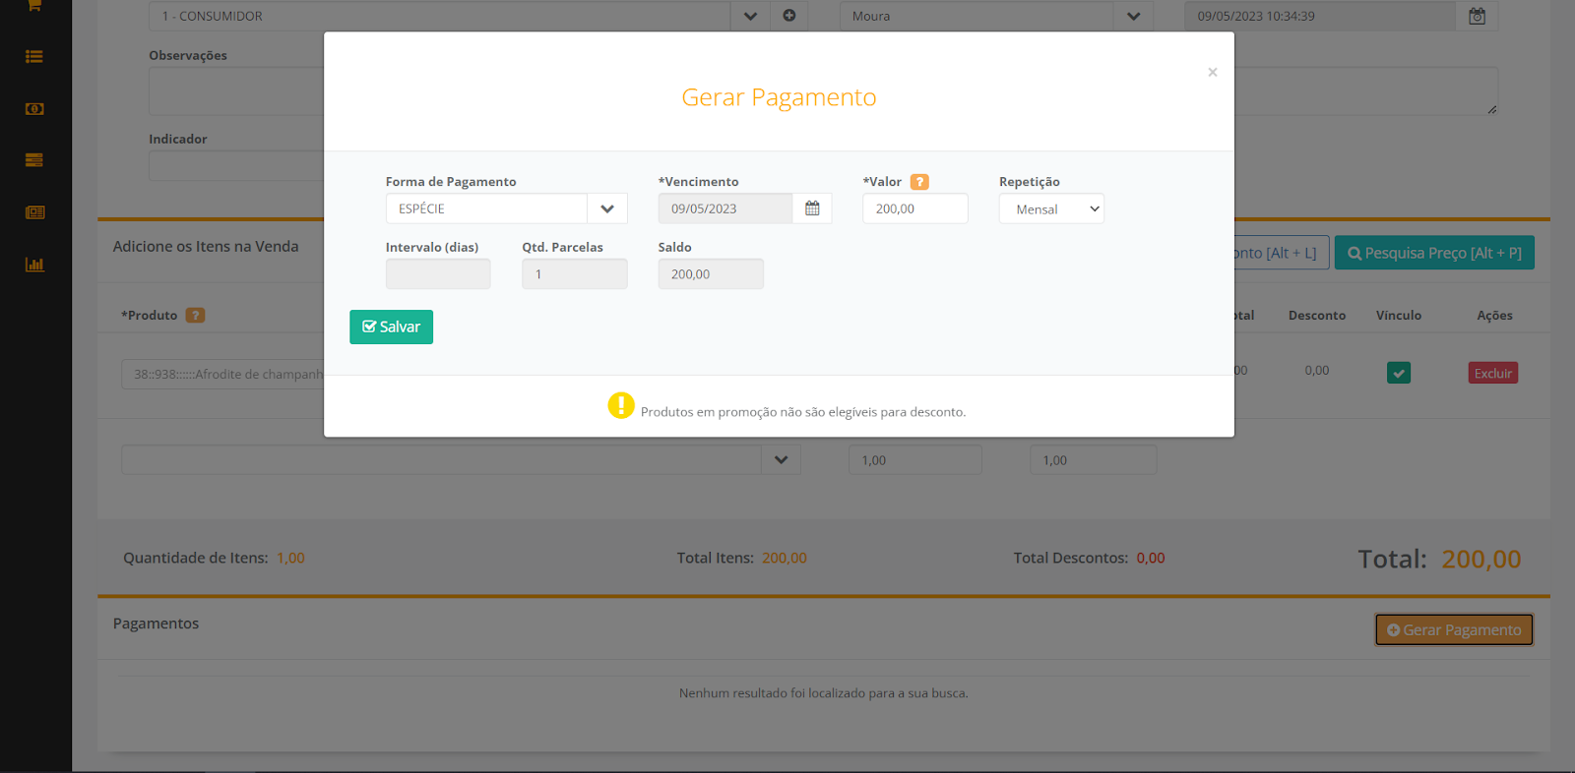Open the list icon in the sidebar
1575x773 pixels.
pos(34,57)
